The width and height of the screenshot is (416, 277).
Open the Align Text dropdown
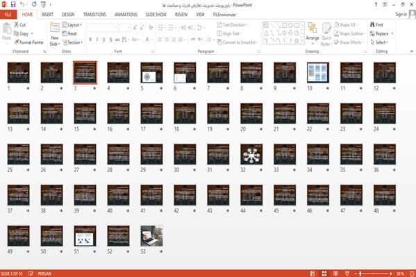229,33
